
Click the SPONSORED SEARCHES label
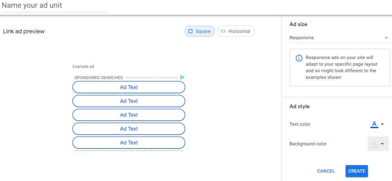click(x=98, y=77)
